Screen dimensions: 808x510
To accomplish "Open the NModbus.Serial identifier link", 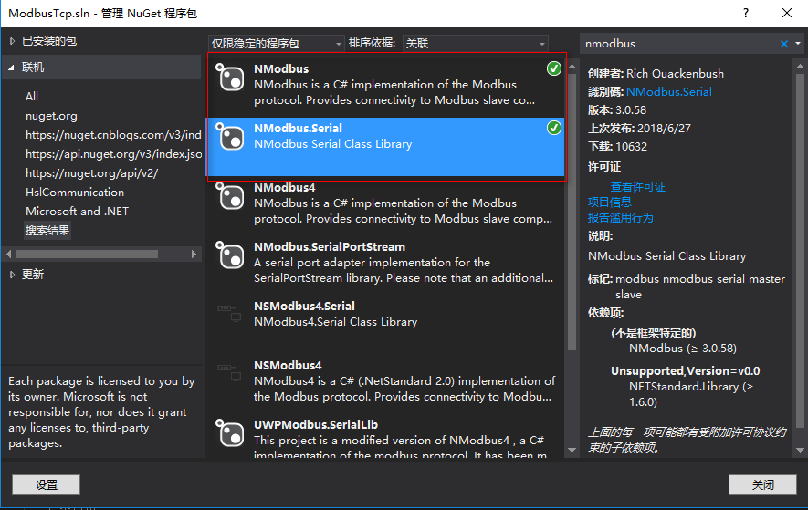I will (x=669, y=92).
